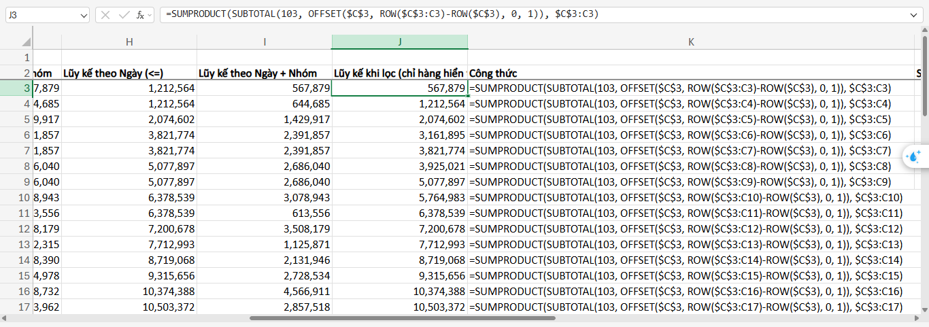Click the Enter checkmark icon in formula bar
The width and height of the screenshot is (929, 327).
pyautogui.click(x=123, y=14)
